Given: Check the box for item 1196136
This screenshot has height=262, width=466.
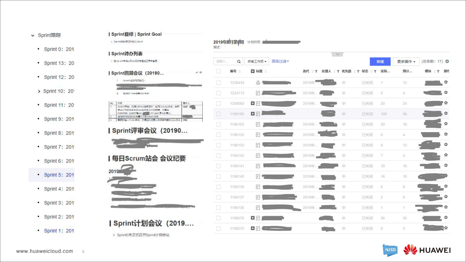Looking at the screenshot, I should coord(218,208).
